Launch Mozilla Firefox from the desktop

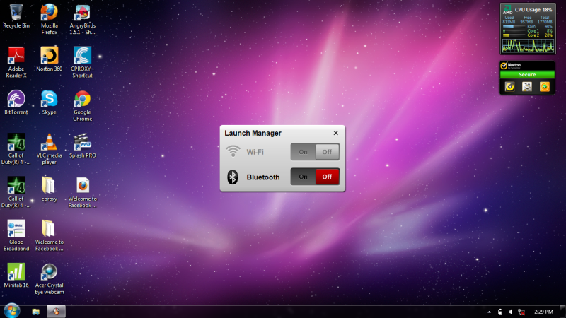click(x=49, y=13)
